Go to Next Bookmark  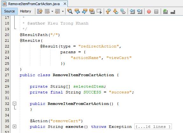coord(116,11)
